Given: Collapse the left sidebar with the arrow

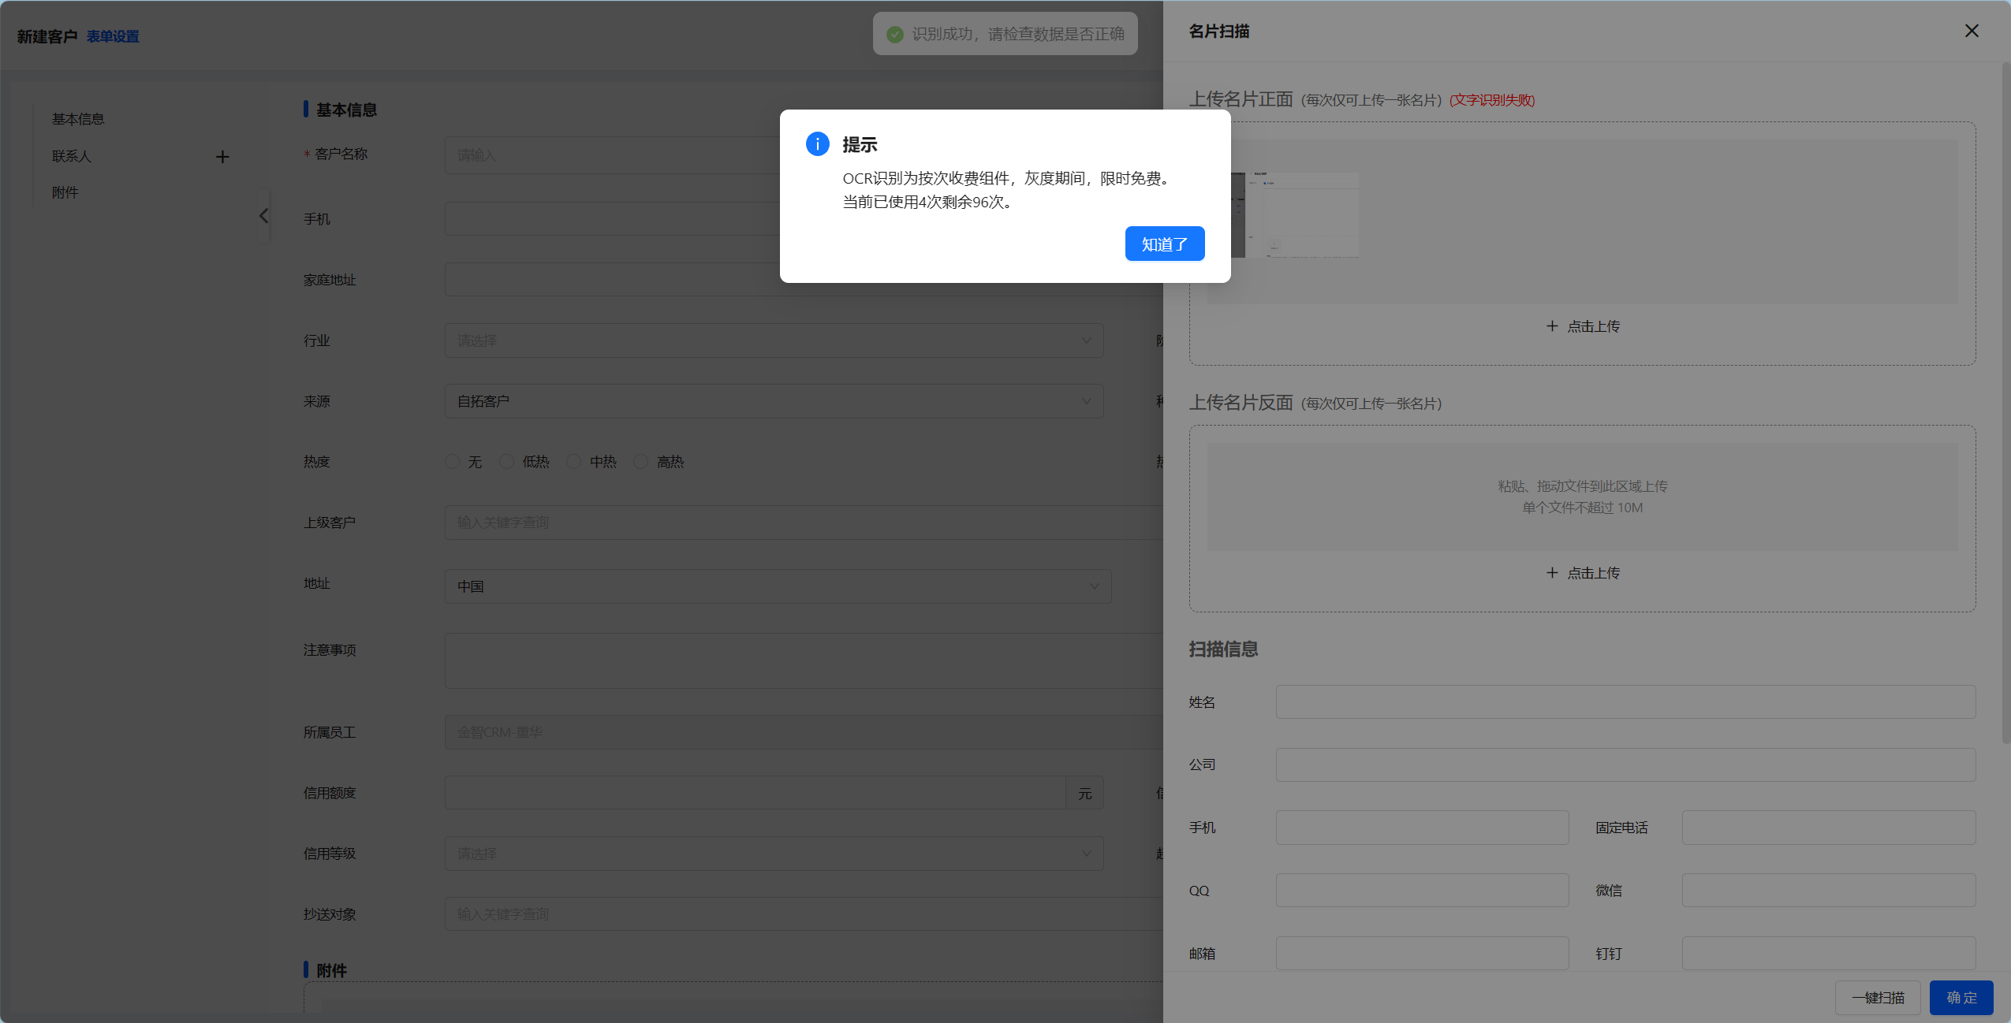Looking at the screenshot, I should tap(263, 216).
